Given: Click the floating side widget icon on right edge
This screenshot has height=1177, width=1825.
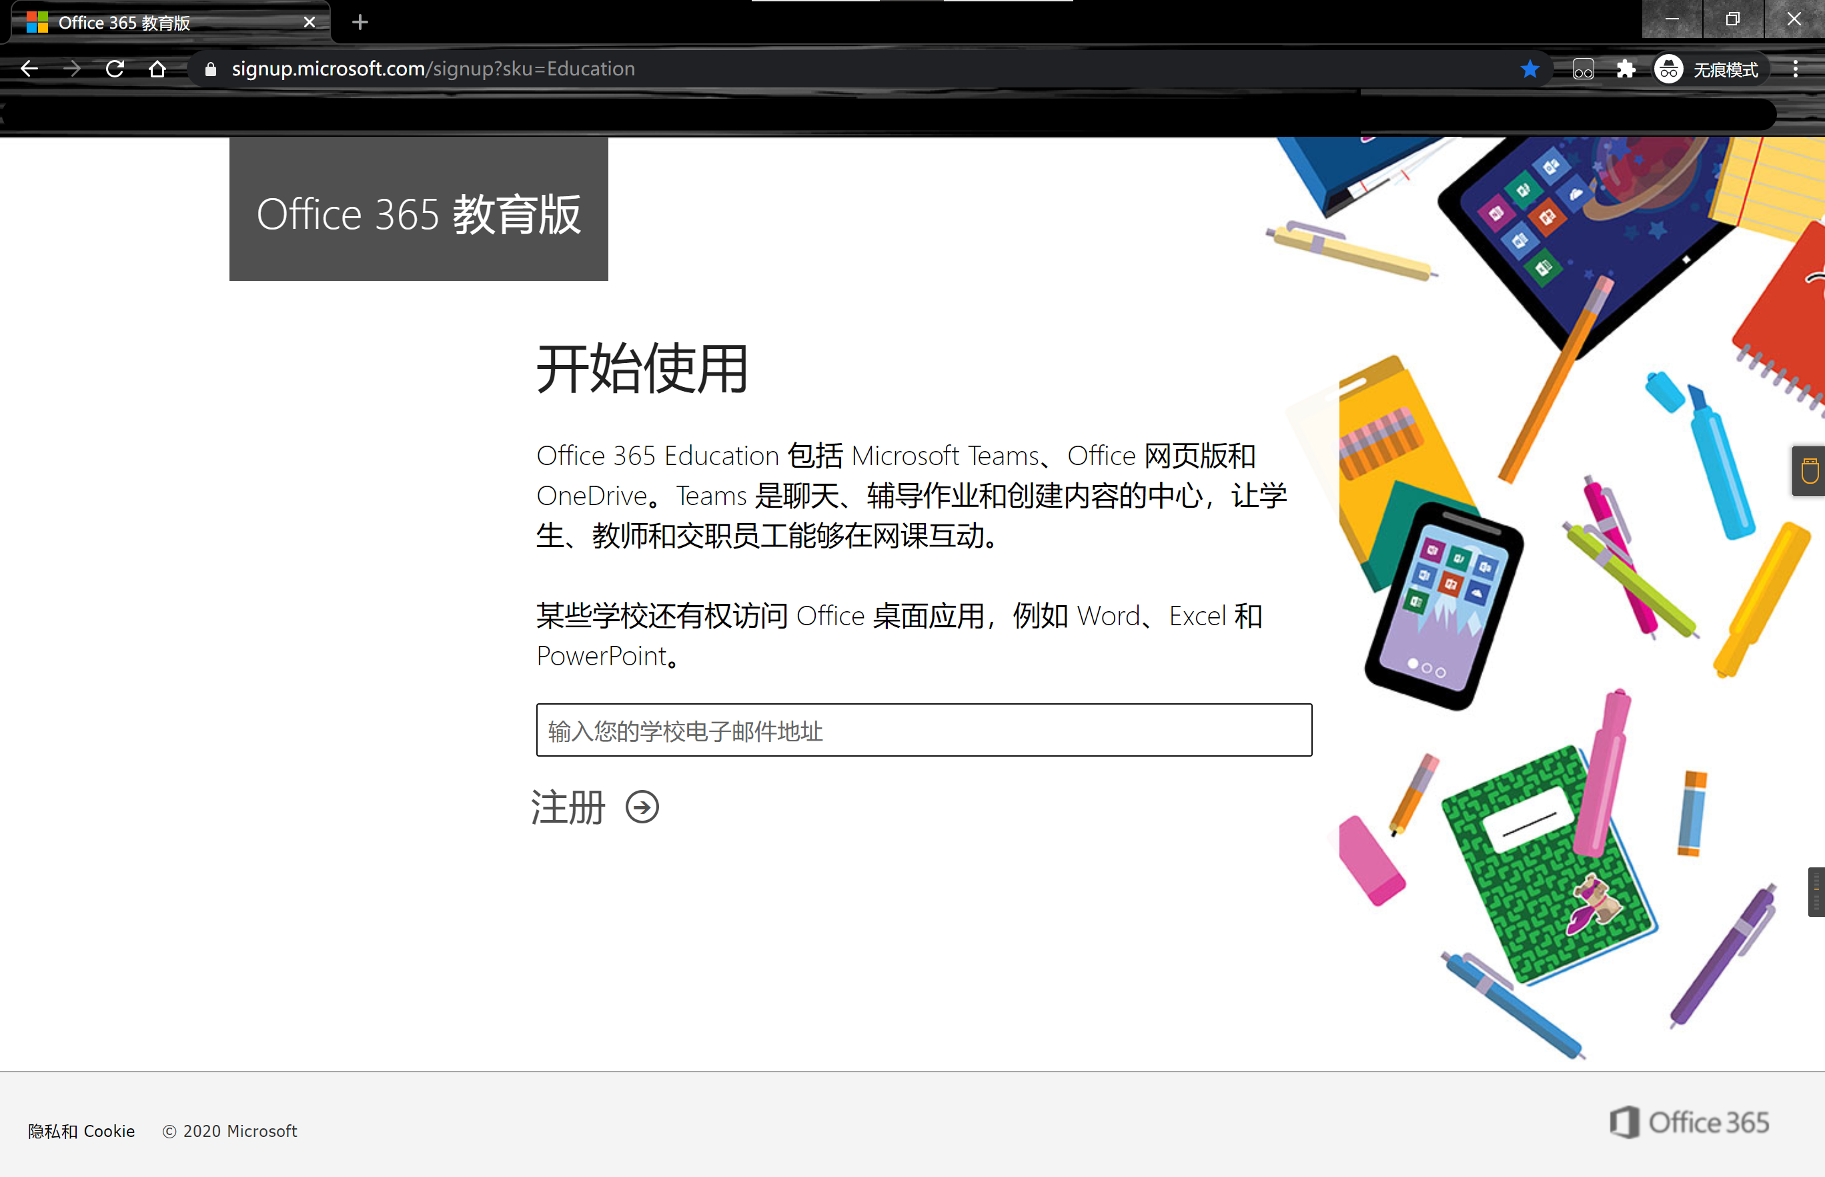Looking at the screenshot, I should pyautogui.click(x=1809, y=471).
